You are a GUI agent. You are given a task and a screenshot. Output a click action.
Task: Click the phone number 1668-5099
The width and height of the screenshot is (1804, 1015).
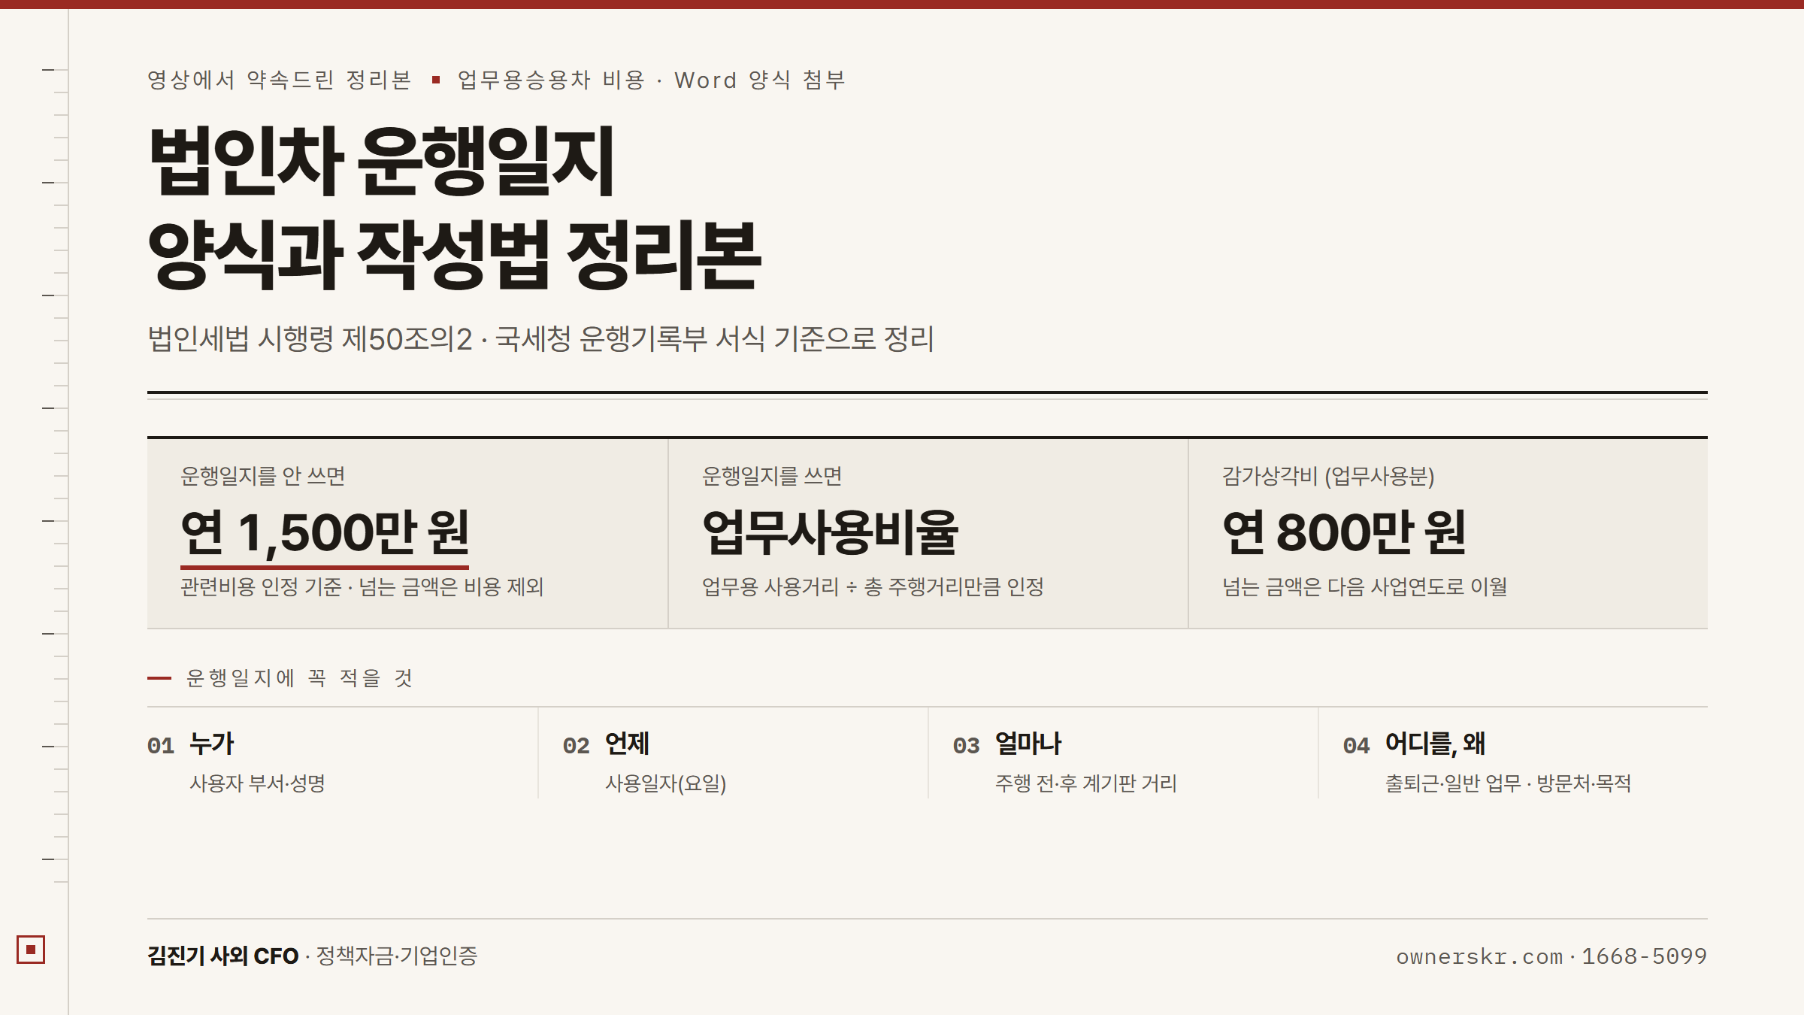click(x=1644, y=957)
